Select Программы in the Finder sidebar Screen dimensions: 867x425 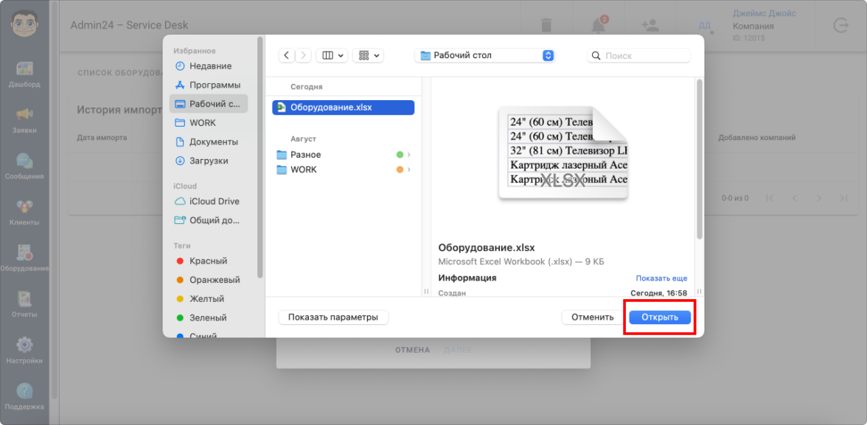coord(209,85)
